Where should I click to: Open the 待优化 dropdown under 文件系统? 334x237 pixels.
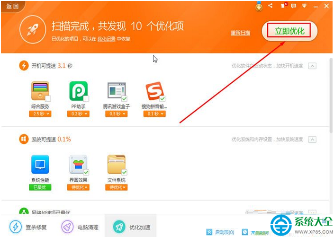(116, 187)
